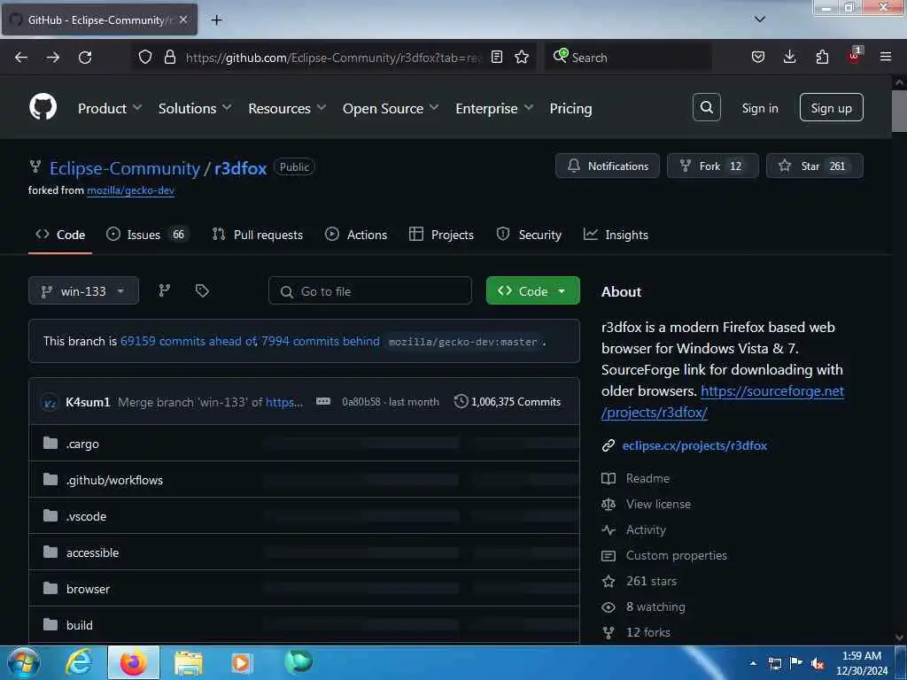Star the r3dfox repository
Viewport: 907px width, 680px height.
point(815,166)
